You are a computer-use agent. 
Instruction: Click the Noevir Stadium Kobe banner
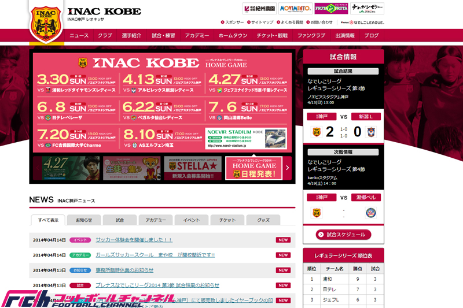click(246, 138)
